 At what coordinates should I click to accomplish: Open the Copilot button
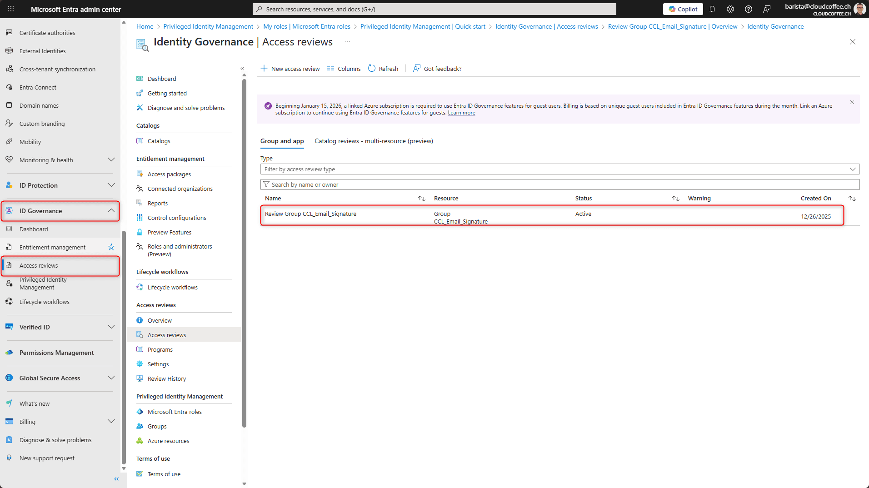pyautogui.click(x=683, y=9)
